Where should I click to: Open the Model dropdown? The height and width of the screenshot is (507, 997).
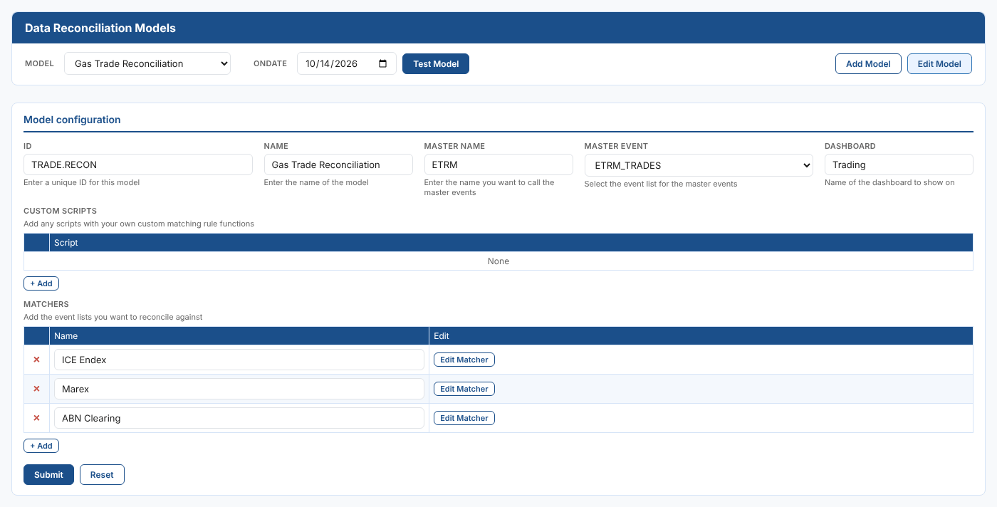click(x=147, y=63)
